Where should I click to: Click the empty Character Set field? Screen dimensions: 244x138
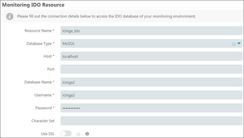click(x=151, y=121)
